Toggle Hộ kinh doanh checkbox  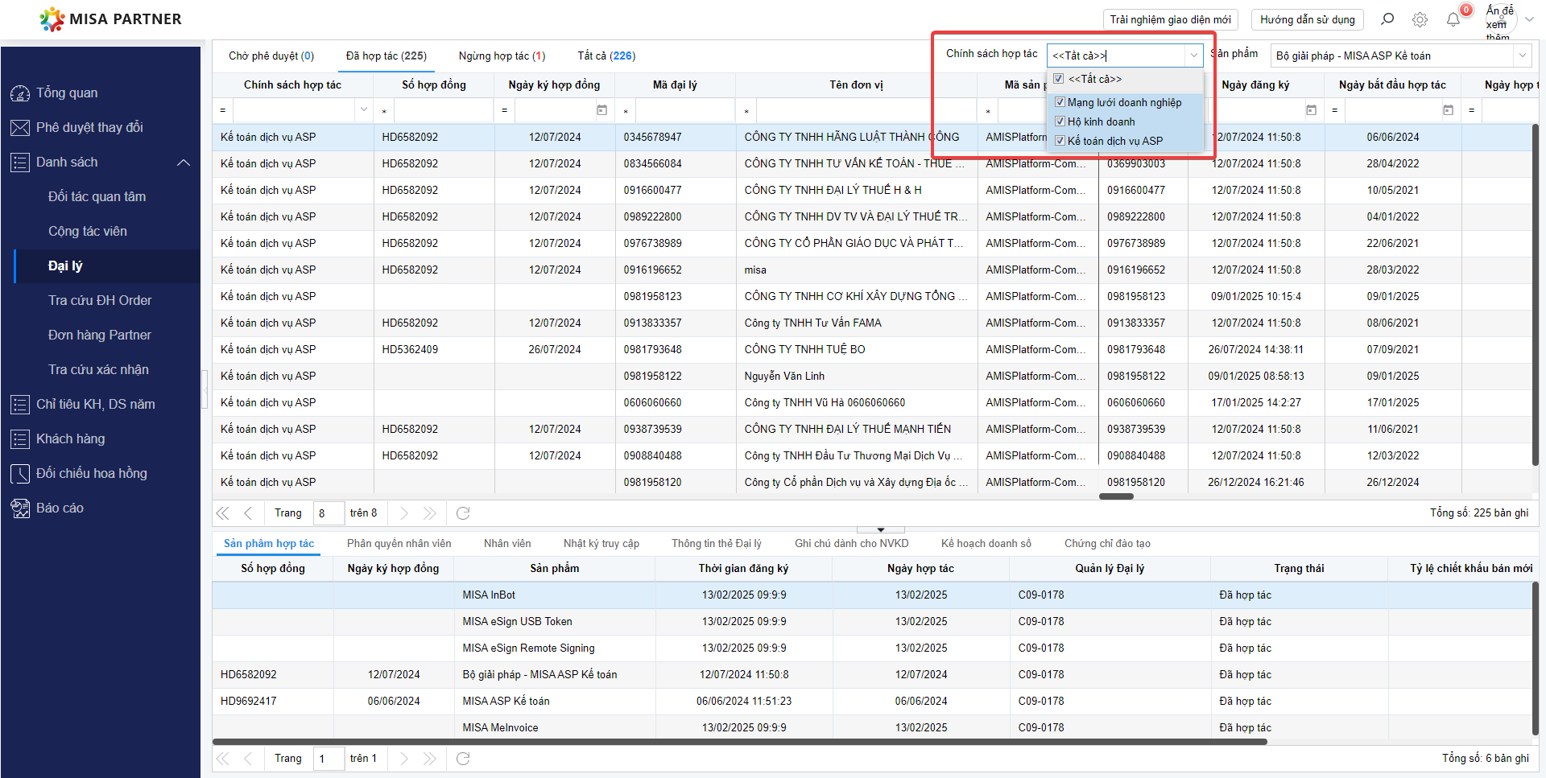tap(1060, 121)
